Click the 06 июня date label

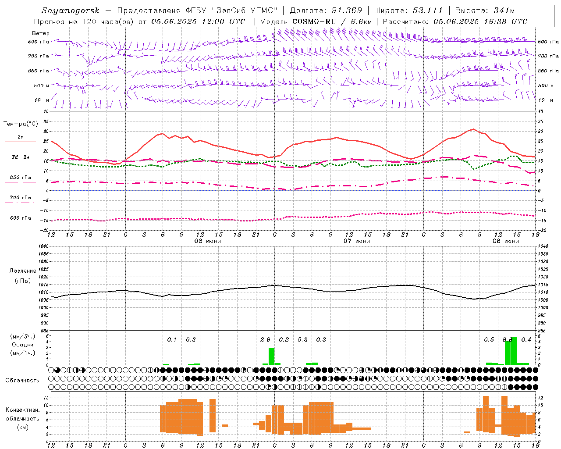pyautogui.click(x=208, y=241)
